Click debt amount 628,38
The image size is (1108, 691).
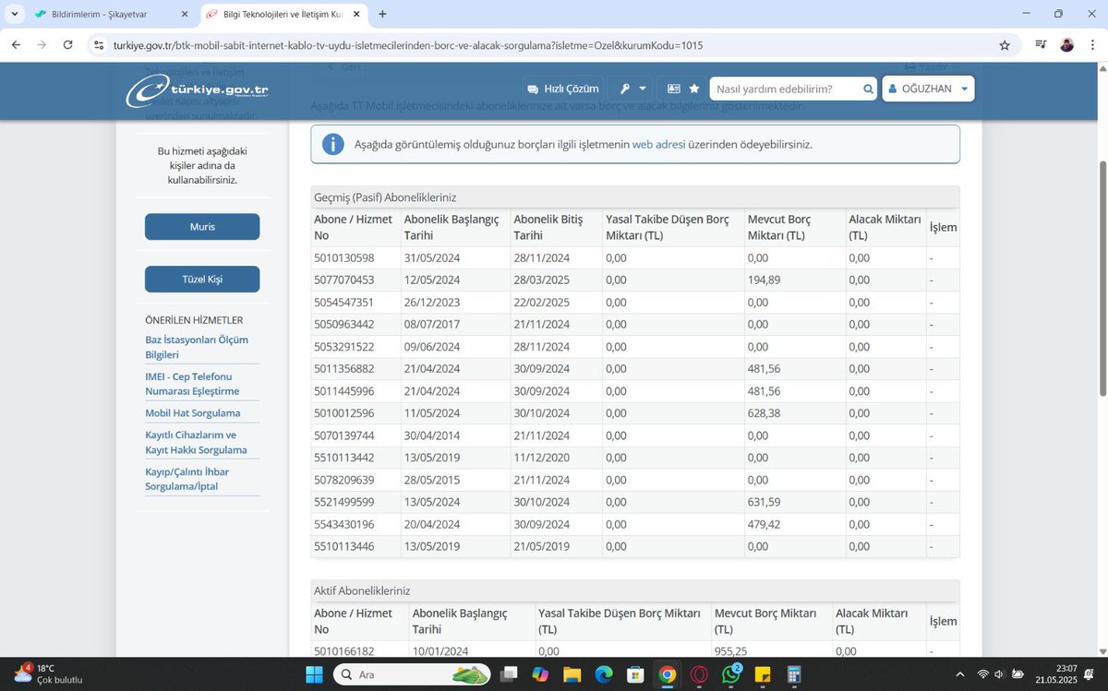coord(764,413)
